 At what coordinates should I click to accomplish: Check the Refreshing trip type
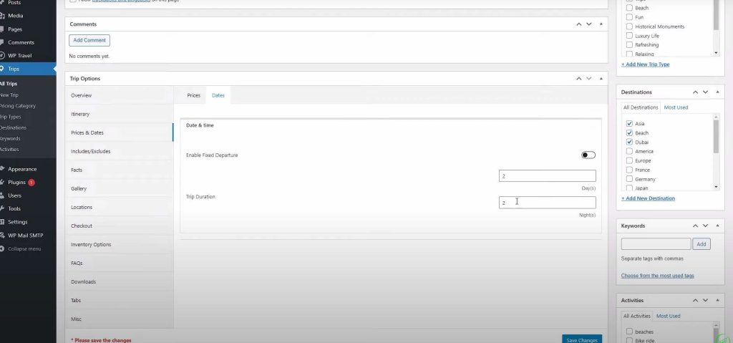click(x=629, y=45)
